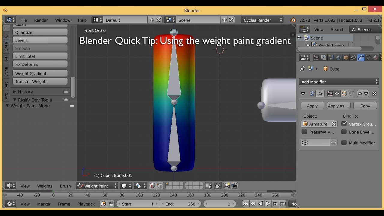384x216 pixels.
Task: Open the Cycles Render engine dropdown
Action: click(x=262, y=20)
